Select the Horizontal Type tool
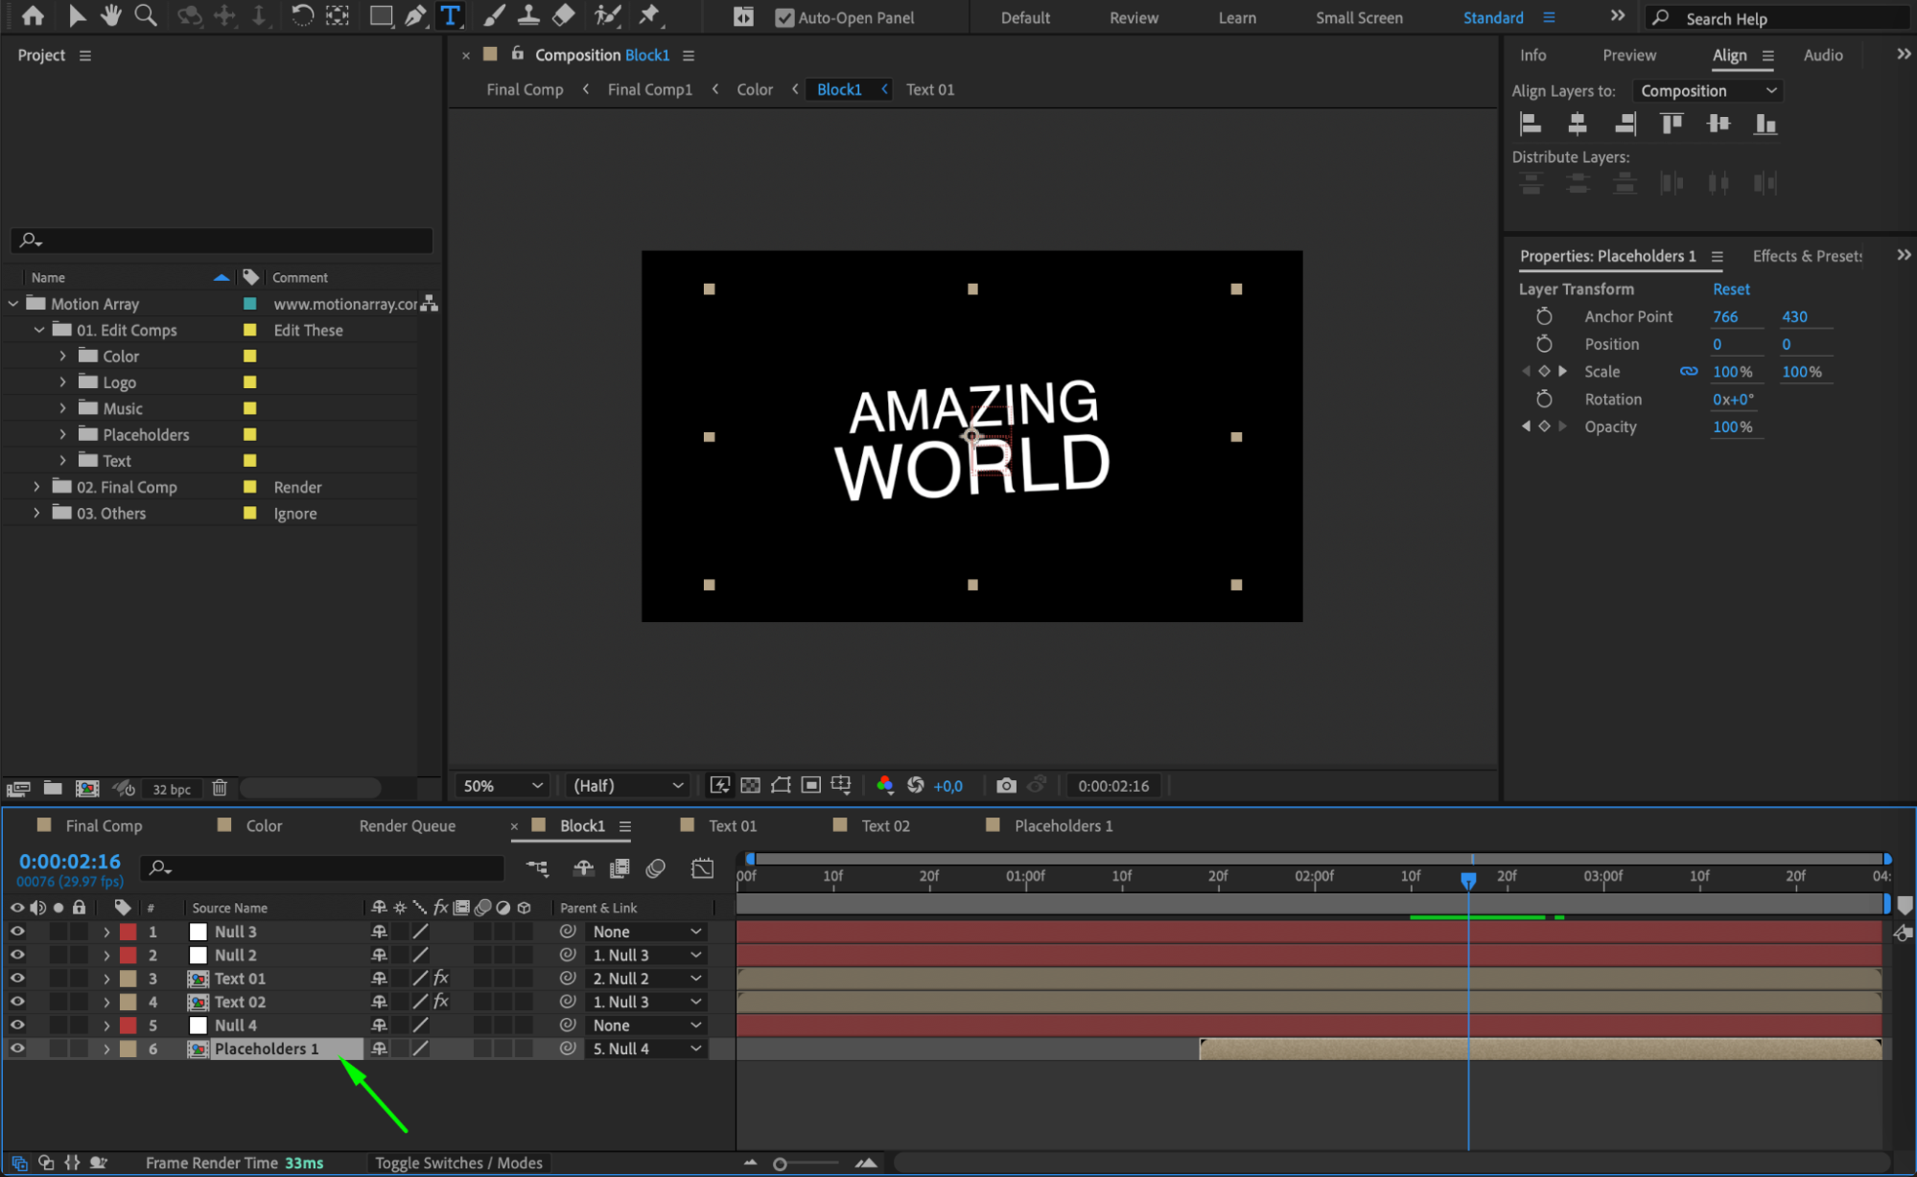The height and width of the screenshot is (1177, 1917). [x=450, y=15]
